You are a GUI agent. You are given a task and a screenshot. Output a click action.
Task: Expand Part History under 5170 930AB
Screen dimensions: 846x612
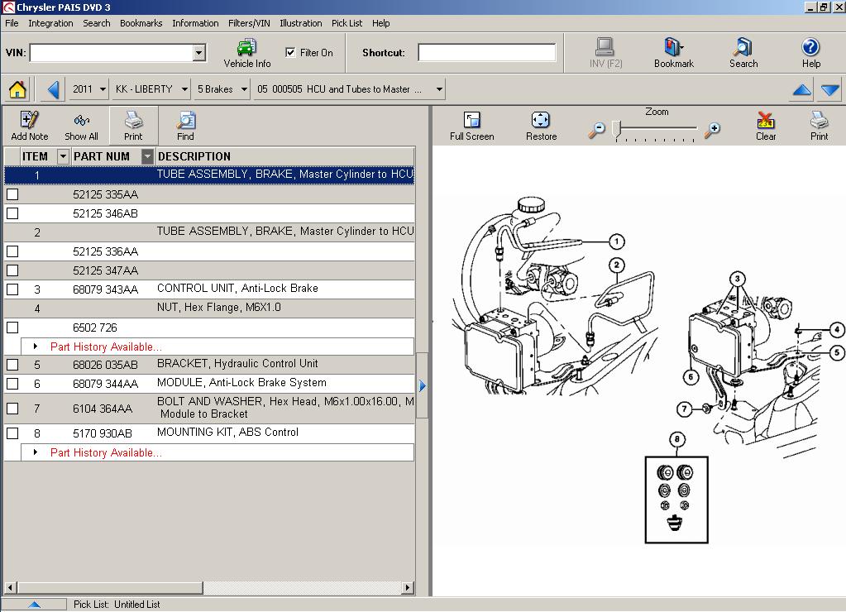pos(35,452)
